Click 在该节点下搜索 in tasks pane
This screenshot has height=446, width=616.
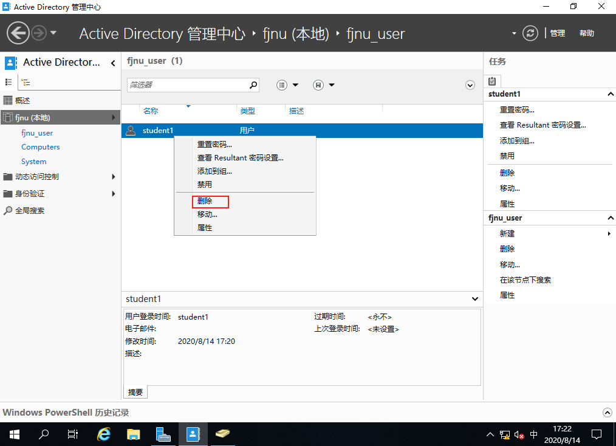coord(525,280)
